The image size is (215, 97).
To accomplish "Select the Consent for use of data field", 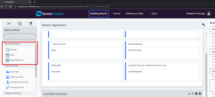I will click(162, 71).
